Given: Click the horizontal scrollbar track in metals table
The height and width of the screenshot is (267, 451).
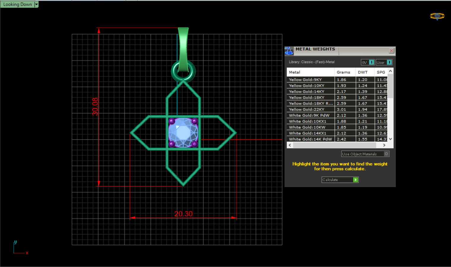Looking at the screenshot, I should coord(335,145).
